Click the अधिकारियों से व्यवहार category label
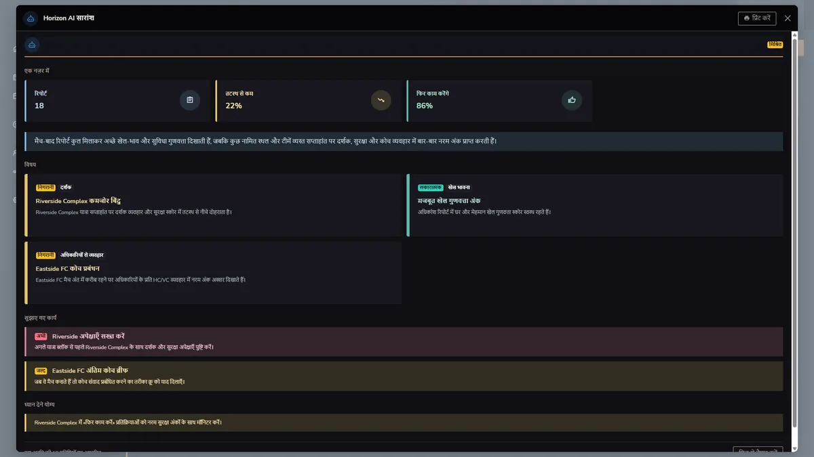The height and width of the screenshot is (457, 814). (82, 255)
